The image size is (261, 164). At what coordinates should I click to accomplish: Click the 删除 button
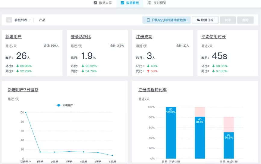(245, 20)
